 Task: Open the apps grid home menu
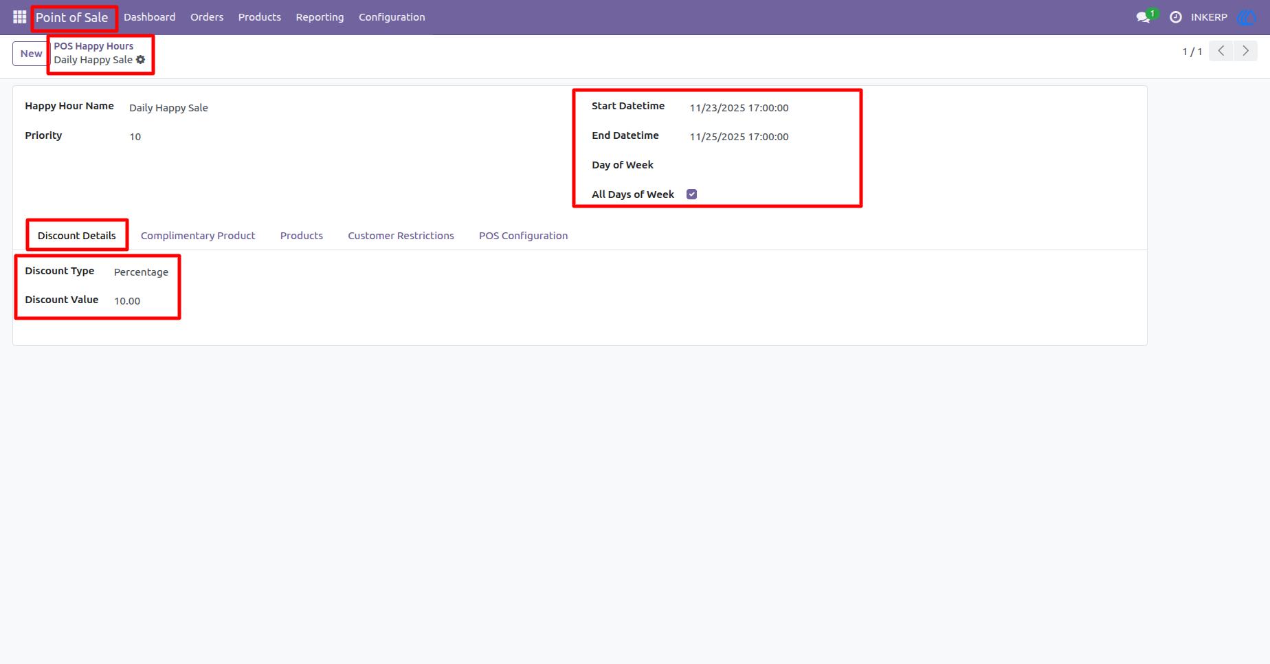[19, 17]
